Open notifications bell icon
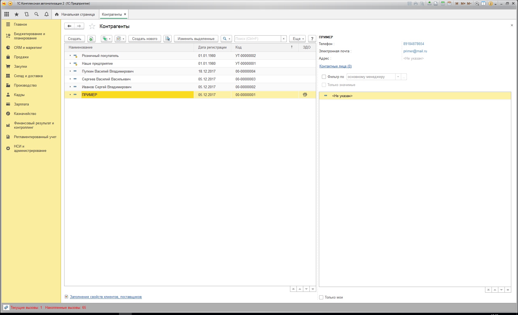Screen dimensions: 518x315 tap(46, 14)
